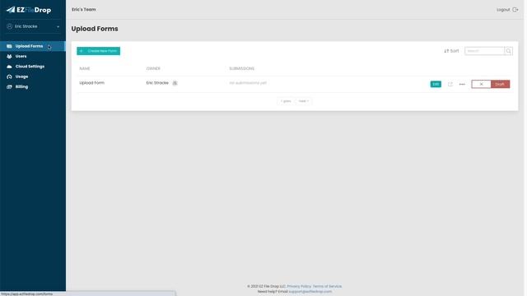Go to next page of forms
527x296 pixels.
304,101
